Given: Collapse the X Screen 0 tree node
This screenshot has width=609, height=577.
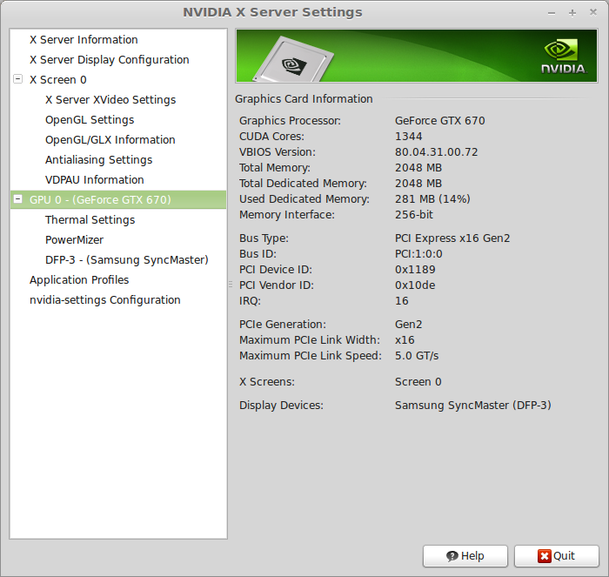Looking at the screenshot, I should click(18, 79).
